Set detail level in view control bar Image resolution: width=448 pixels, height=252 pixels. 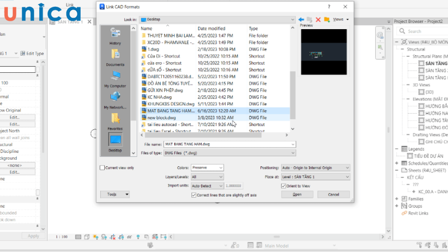(x=78, y=237)
